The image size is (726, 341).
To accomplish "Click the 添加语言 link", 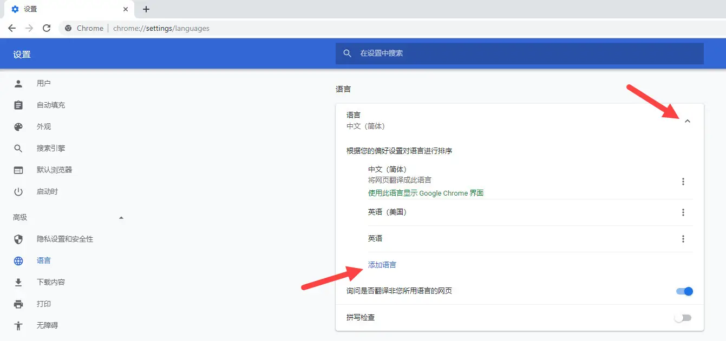I will click(382, 265).
